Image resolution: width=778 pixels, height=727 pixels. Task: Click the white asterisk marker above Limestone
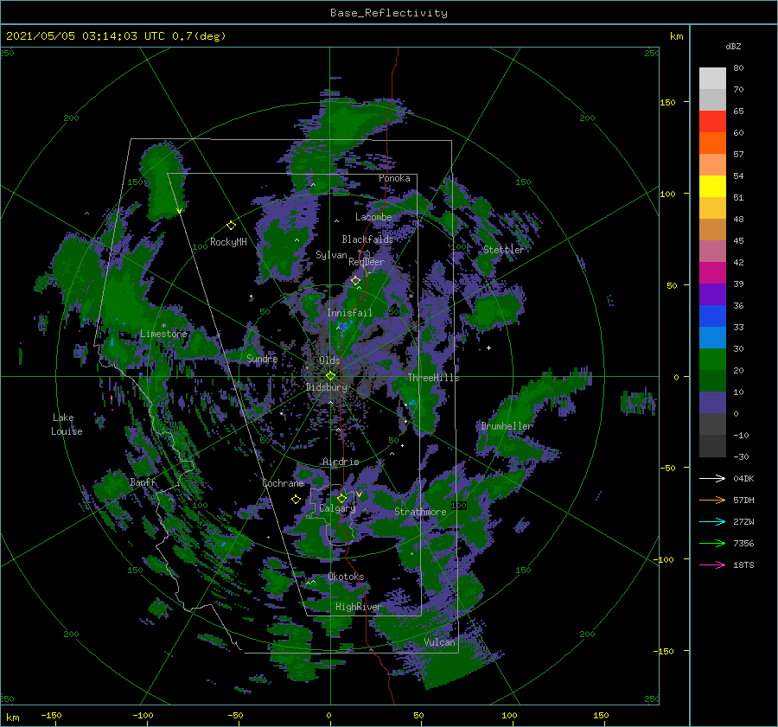click(163, 326)
